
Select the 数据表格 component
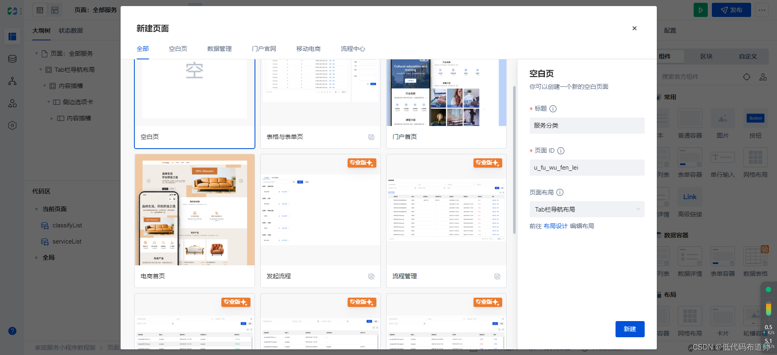(x=755, y=262)
